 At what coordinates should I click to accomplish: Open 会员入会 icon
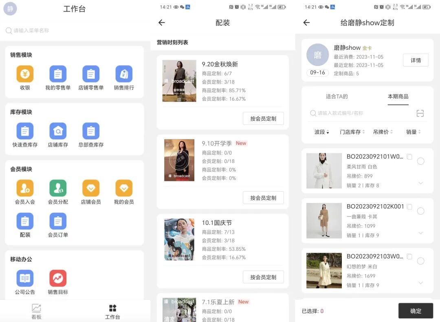[x=25, y=188]
